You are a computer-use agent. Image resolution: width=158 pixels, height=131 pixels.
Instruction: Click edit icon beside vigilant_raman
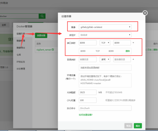53,49
